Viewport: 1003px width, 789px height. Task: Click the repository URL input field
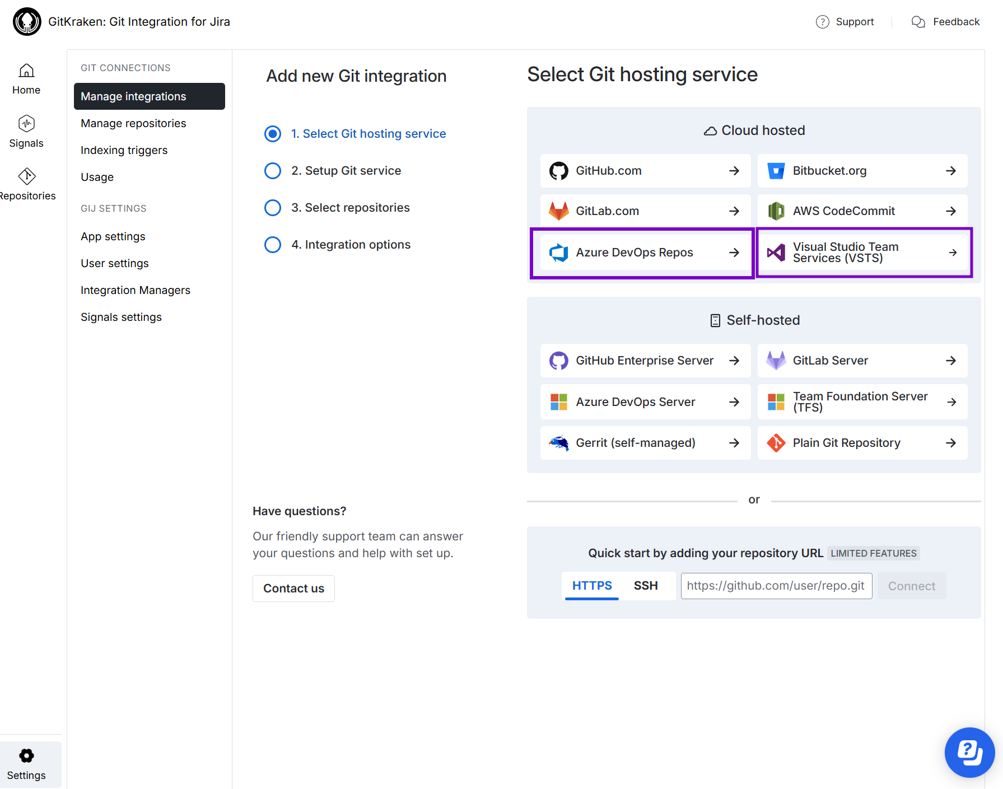click(776, 586)
